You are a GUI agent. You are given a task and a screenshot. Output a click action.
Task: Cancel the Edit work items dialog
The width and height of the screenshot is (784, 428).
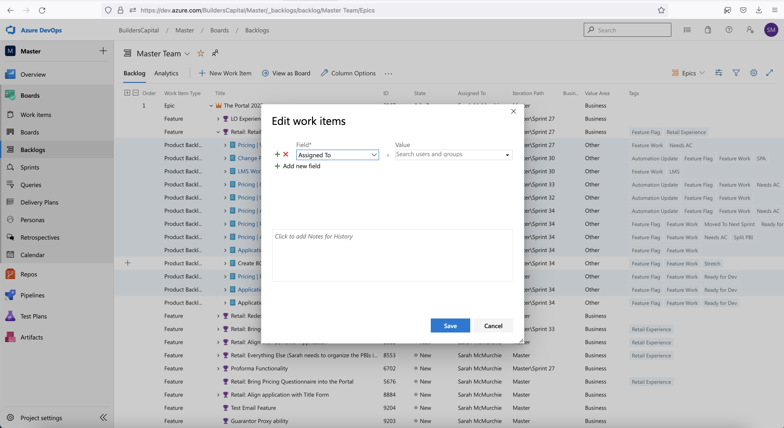tap(493, 325)
